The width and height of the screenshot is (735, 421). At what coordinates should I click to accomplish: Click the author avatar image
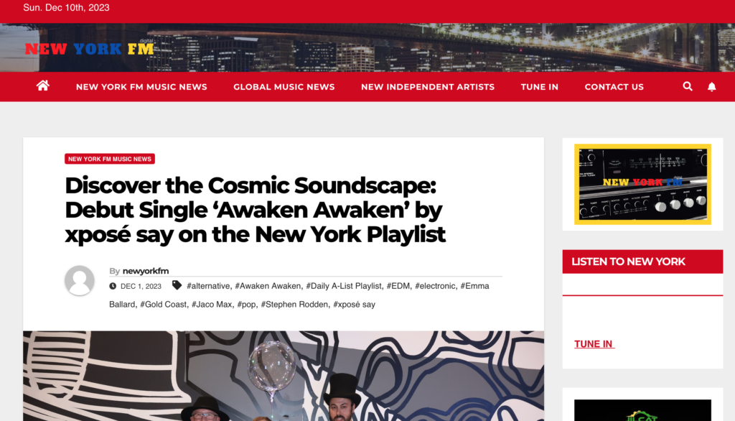point(80,281)
